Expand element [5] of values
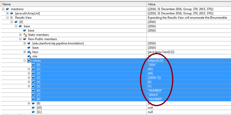 29,86
